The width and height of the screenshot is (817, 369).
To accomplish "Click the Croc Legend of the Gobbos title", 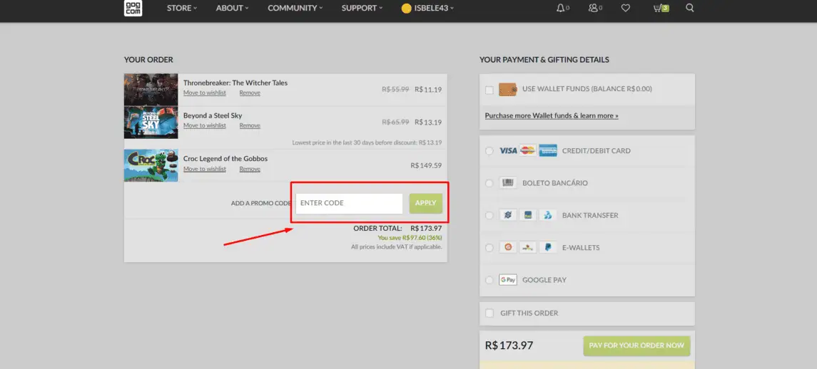I will [225, 159].
